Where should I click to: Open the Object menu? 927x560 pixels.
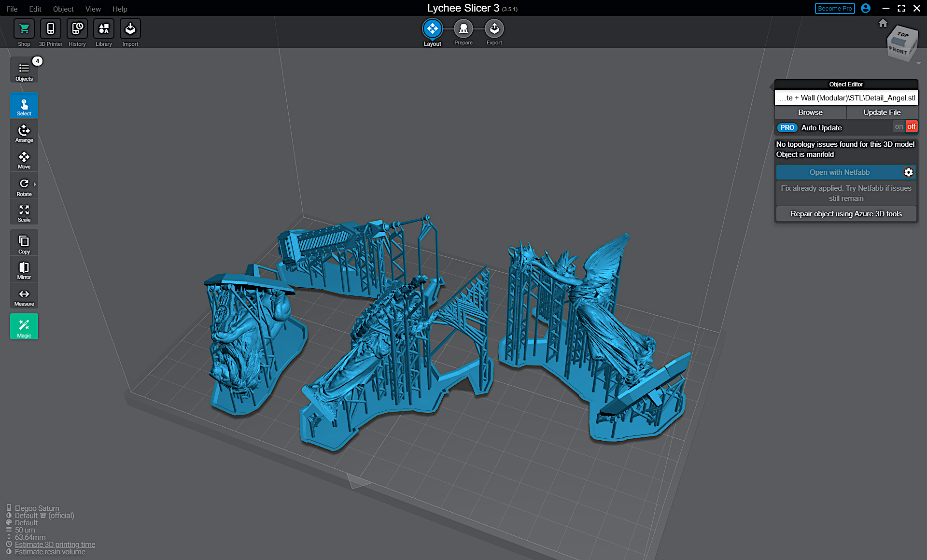(63, 9)
